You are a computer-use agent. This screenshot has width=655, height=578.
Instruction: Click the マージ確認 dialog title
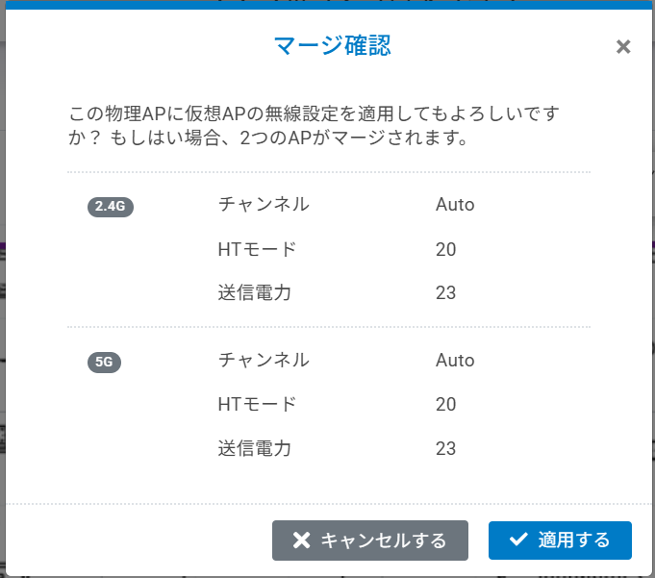pyautogui.click(x=332, y=45)
